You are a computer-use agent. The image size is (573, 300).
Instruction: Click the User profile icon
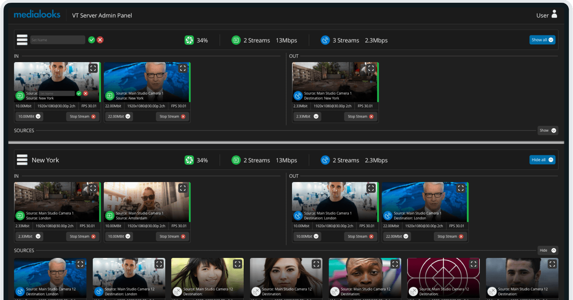point(554,15)
